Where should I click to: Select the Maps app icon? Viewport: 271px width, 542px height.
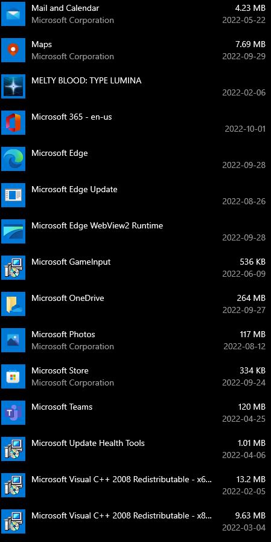coord(13,50)
